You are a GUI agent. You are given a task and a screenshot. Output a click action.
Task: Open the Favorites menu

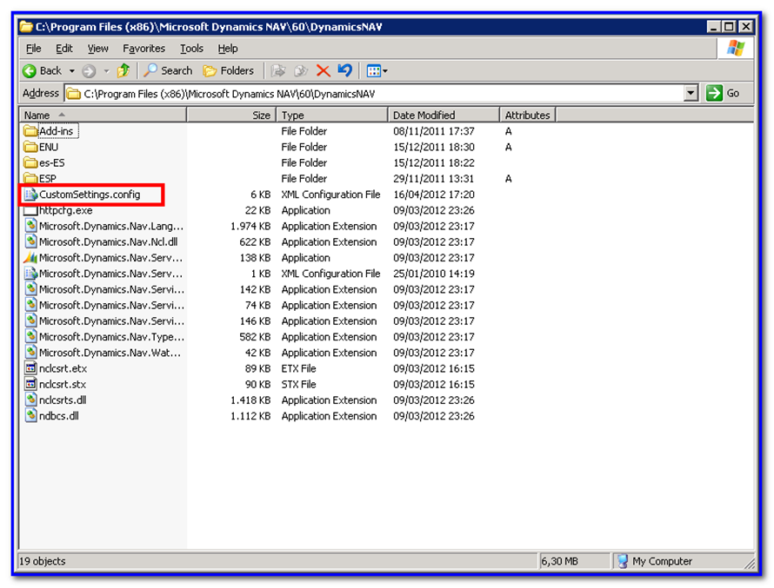144,49
